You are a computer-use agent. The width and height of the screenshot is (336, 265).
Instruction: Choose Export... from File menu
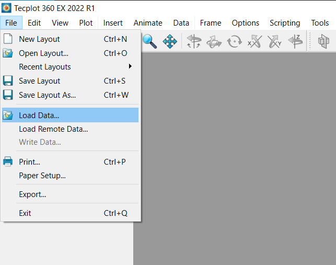(71, 194)
